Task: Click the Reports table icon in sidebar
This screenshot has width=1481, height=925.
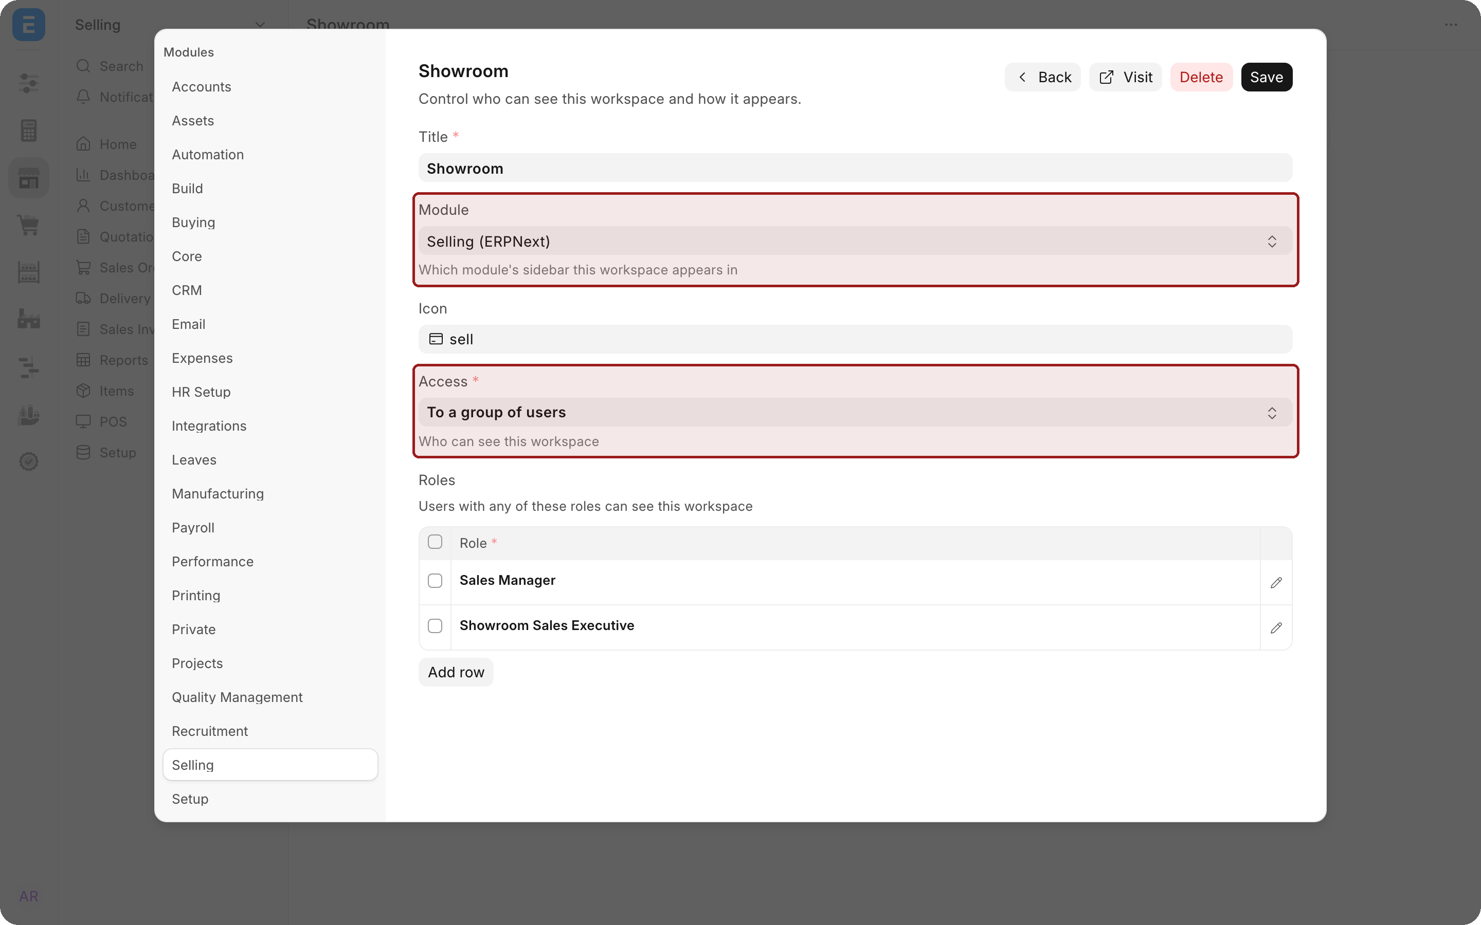Action: [x=83, y=360]
